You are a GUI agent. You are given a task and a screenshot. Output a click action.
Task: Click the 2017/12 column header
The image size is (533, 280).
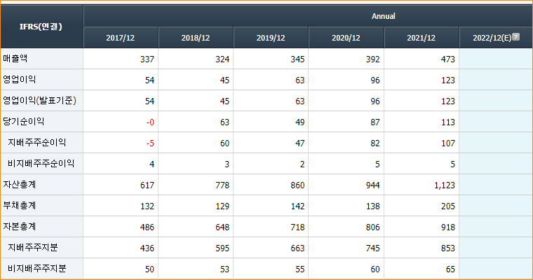click(x=121, y=38)
